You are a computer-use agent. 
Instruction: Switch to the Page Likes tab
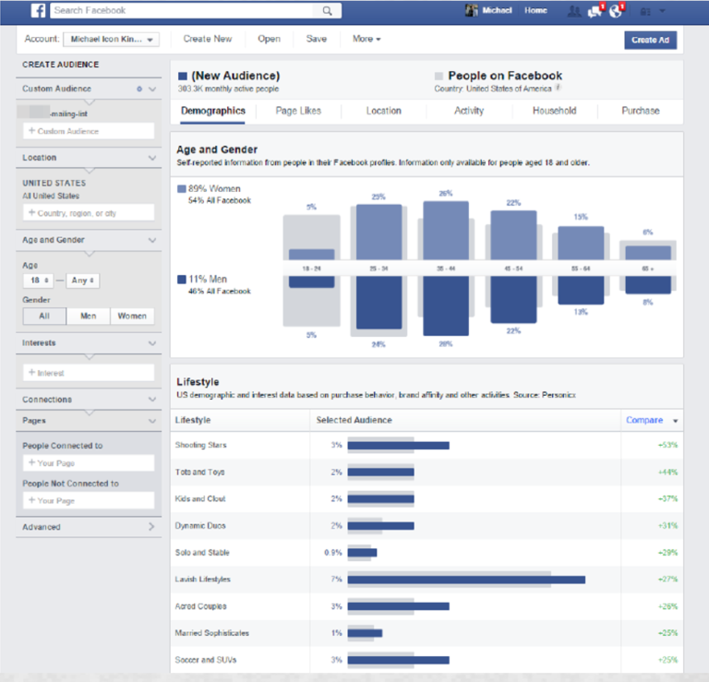[x=298, y=111]
